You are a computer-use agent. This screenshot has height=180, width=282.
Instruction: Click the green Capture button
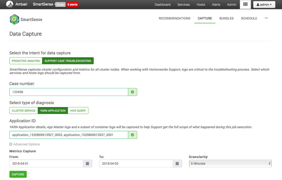[x=18, y=174]
